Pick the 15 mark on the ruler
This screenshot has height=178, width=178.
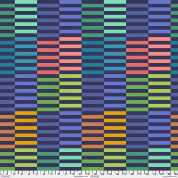pyautogui.click(x=110, y=174)
